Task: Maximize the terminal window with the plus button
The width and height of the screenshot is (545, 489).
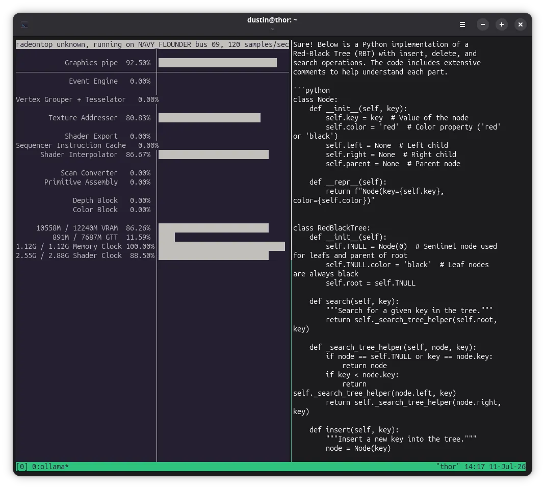Action: pyautogui.click(x=501, y=24)
